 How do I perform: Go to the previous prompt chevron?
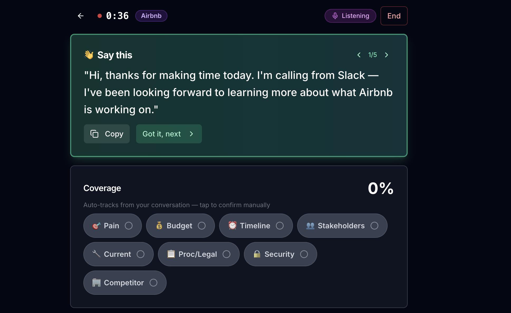[359, 55]
